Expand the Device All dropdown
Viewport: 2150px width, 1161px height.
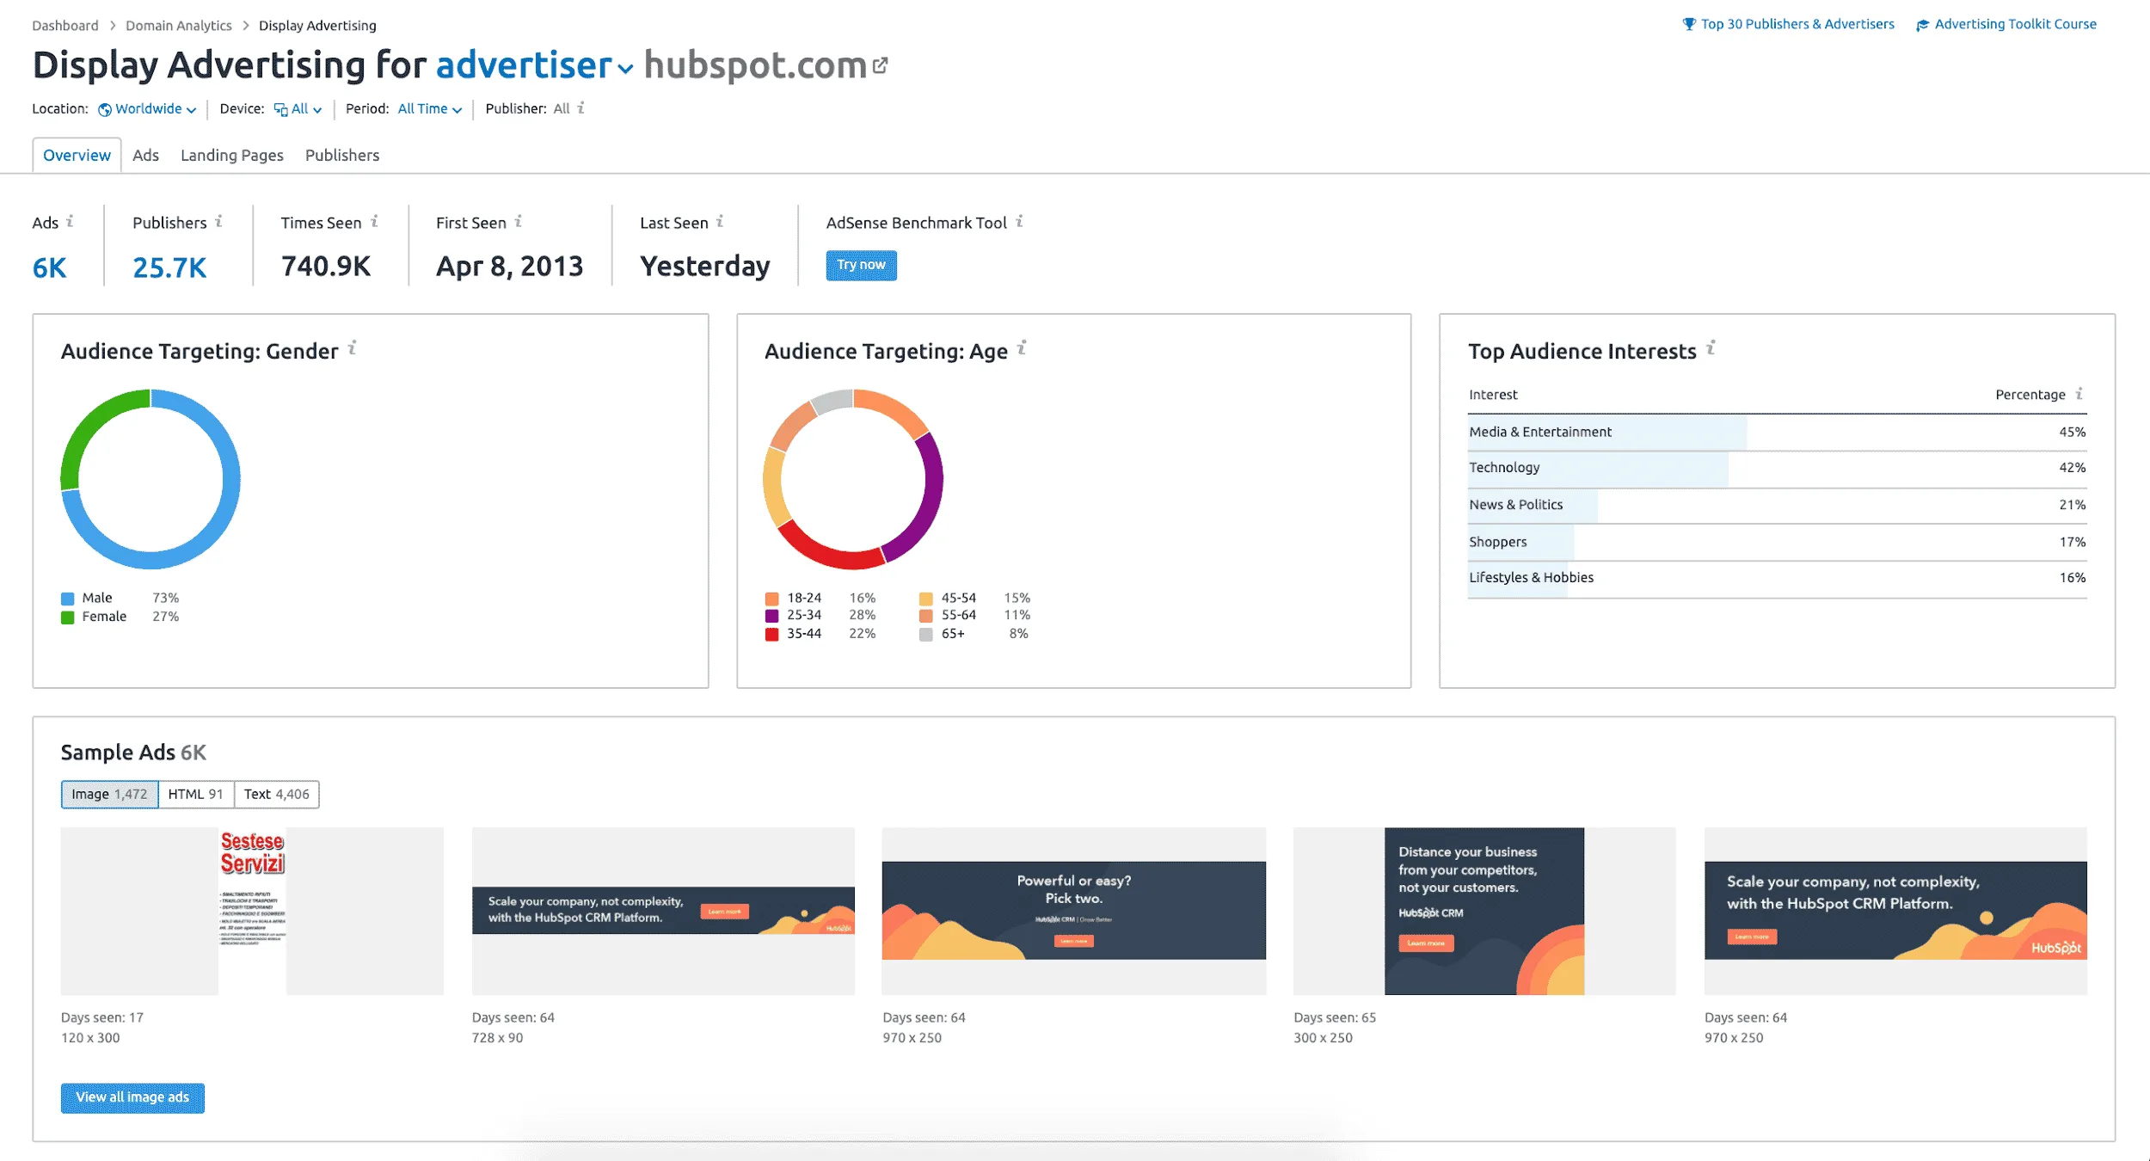click(298, 109)
